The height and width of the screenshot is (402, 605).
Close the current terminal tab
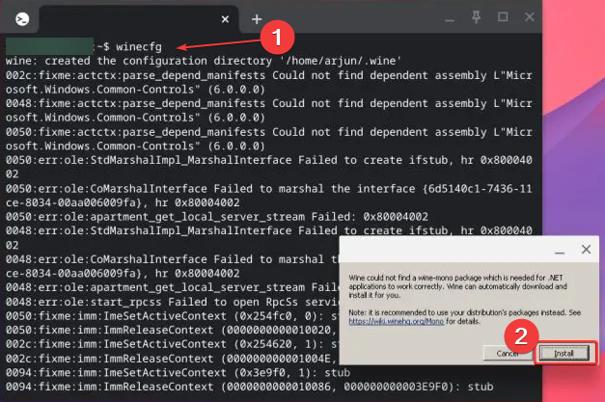[x=225, y=19]
